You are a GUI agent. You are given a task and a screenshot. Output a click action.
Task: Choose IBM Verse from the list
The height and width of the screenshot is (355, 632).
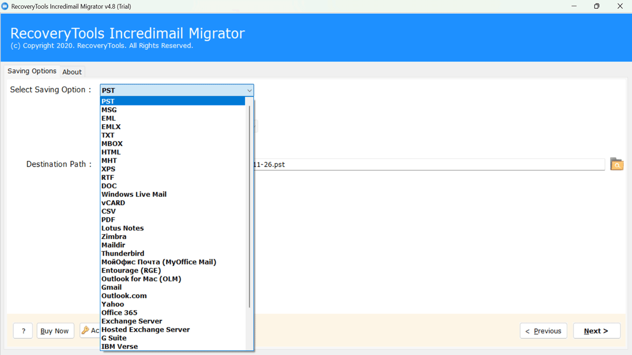173,346
